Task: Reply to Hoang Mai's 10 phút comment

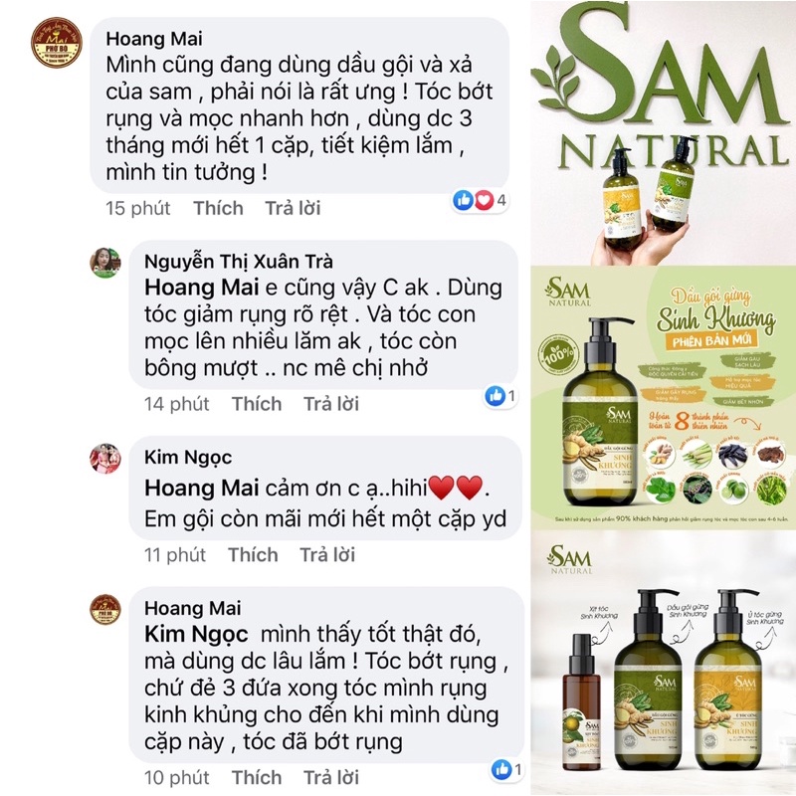Action: [331, 778]
